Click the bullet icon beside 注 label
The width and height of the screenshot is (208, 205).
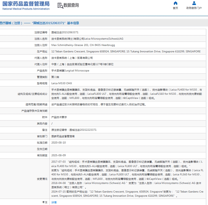tap(43, 202)
